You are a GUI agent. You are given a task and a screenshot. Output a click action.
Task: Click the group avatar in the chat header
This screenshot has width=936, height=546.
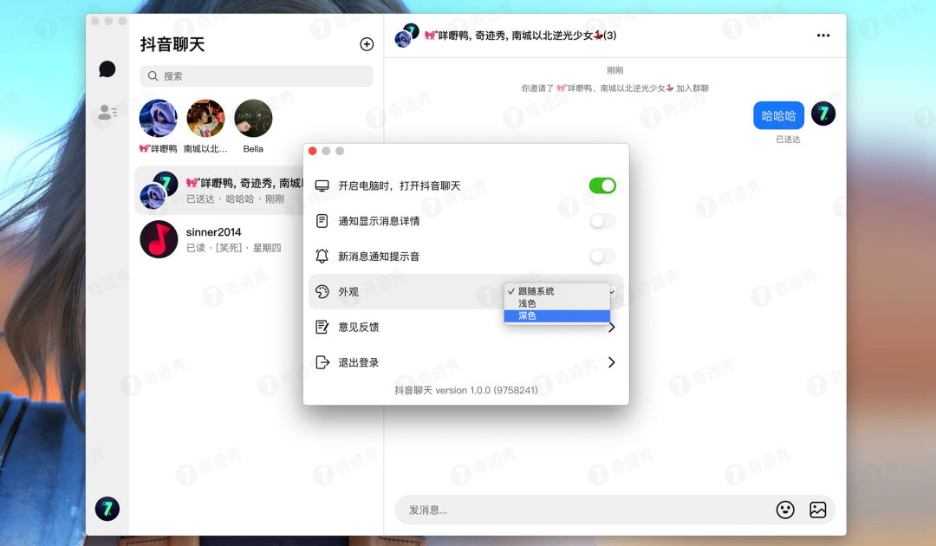click(x=406, y=36)
